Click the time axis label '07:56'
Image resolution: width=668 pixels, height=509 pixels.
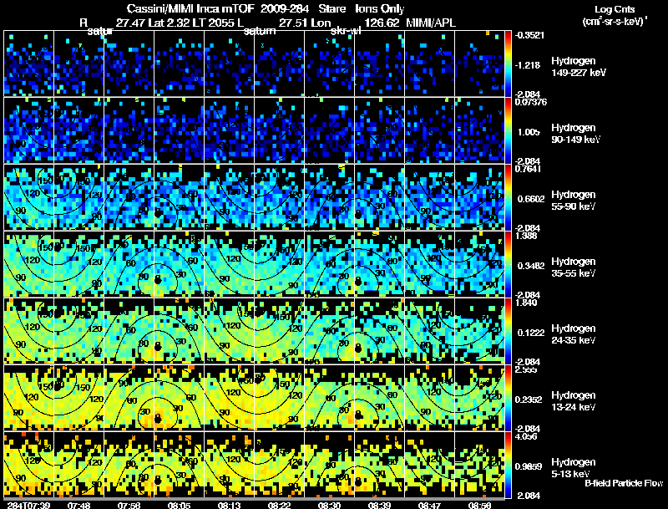(129, 505)
